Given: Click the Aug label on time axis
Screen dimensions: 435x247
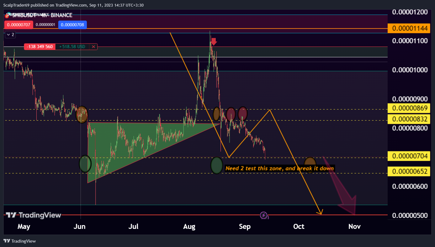Looking at the screenshot, I should (189, 226).
